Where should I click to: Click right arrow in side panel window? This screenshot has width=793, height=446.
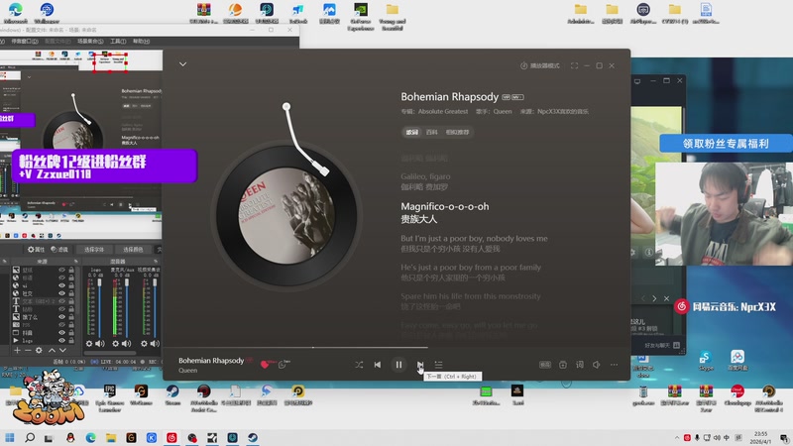coord(654,299)
